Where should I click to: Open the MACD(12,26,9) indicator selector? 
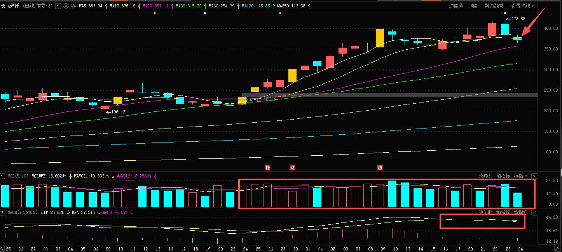tap(22, 212)
